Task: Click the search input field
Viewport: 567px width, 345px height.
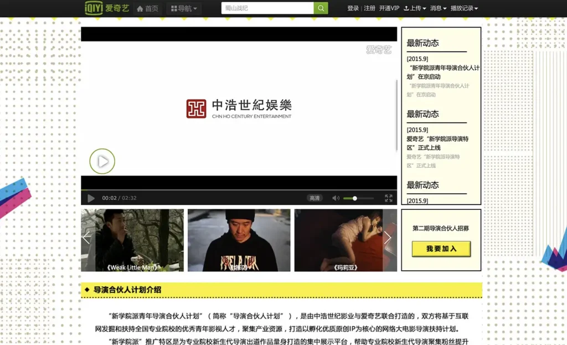Action: click(x=267, y=8)
